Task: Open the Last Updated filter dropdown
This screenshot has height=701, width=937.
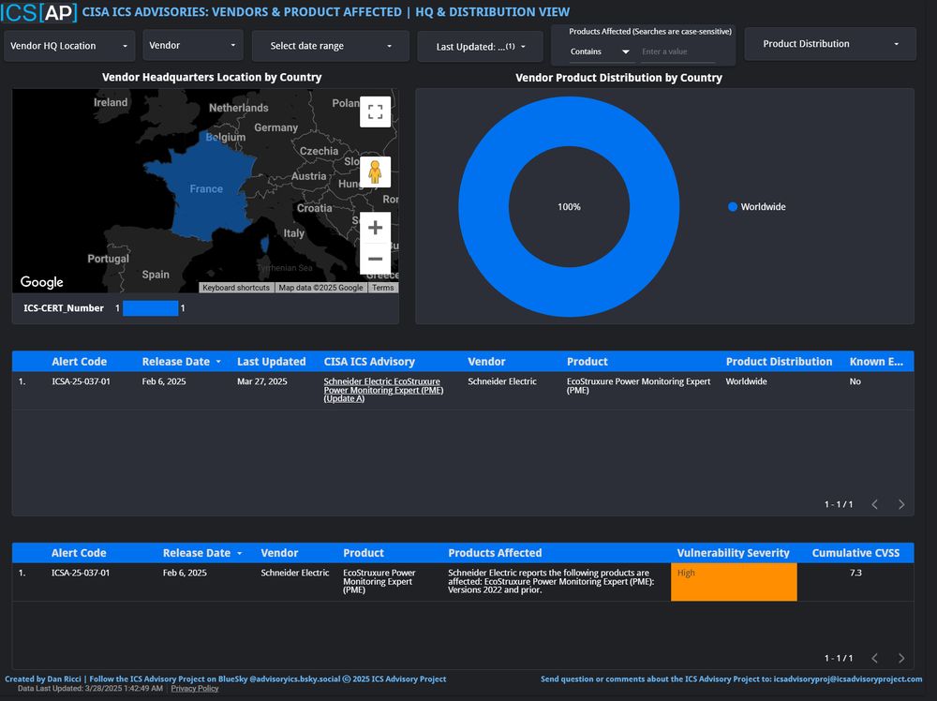Action: coord(481,47)
